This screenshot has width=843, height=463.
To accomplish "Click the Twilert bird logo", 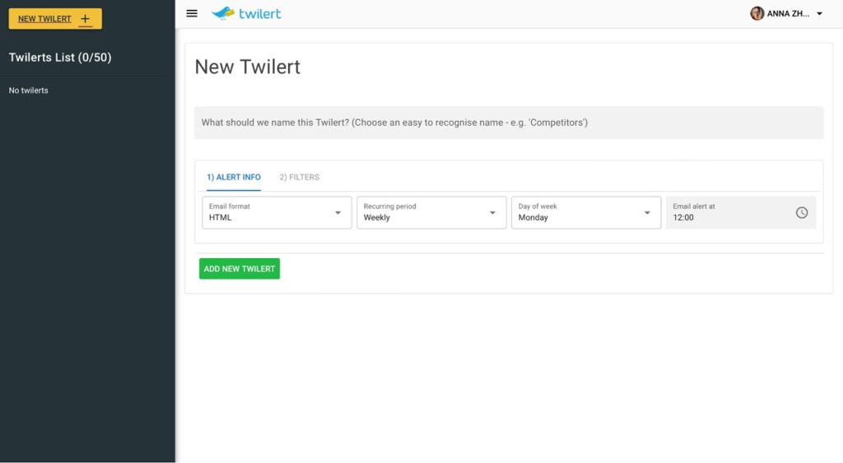I will click(223, 13).
